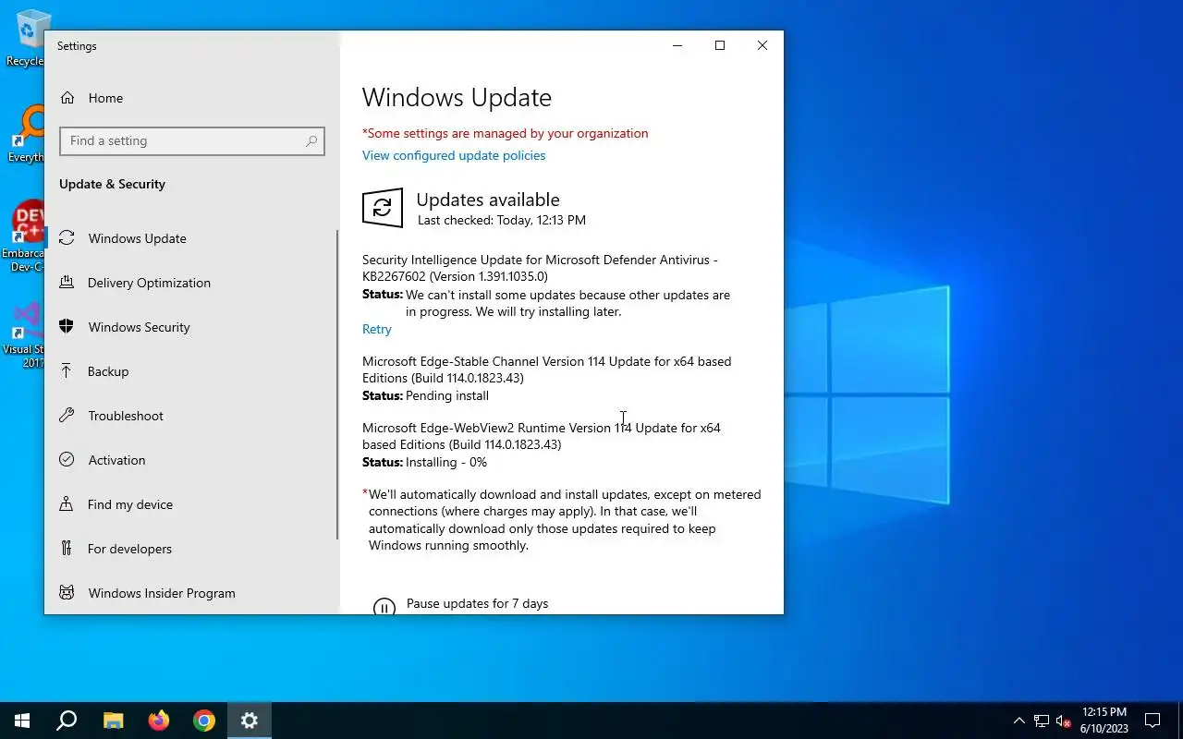Open the Visual Studio 2017 desktop shortcut
This screenshot has height=739, width=1183.
coord(26,334)
